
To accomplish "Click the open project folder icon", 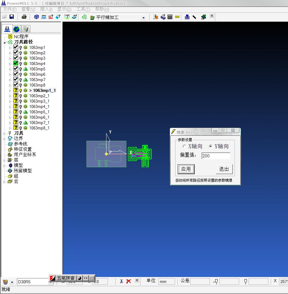I will [x=4, y=17].
